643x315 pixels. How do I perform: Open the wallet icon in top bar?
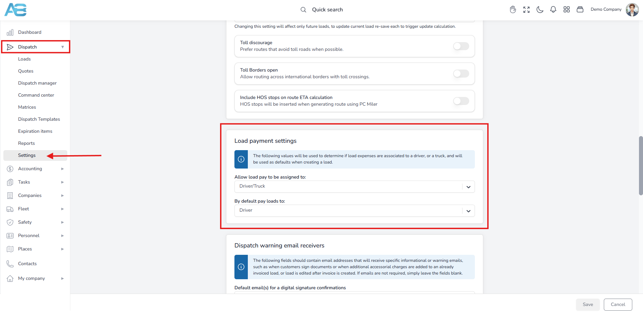580,9
